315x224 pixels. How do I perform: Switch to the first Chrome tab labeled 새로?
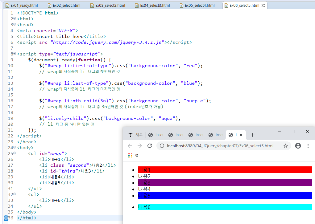136,135
